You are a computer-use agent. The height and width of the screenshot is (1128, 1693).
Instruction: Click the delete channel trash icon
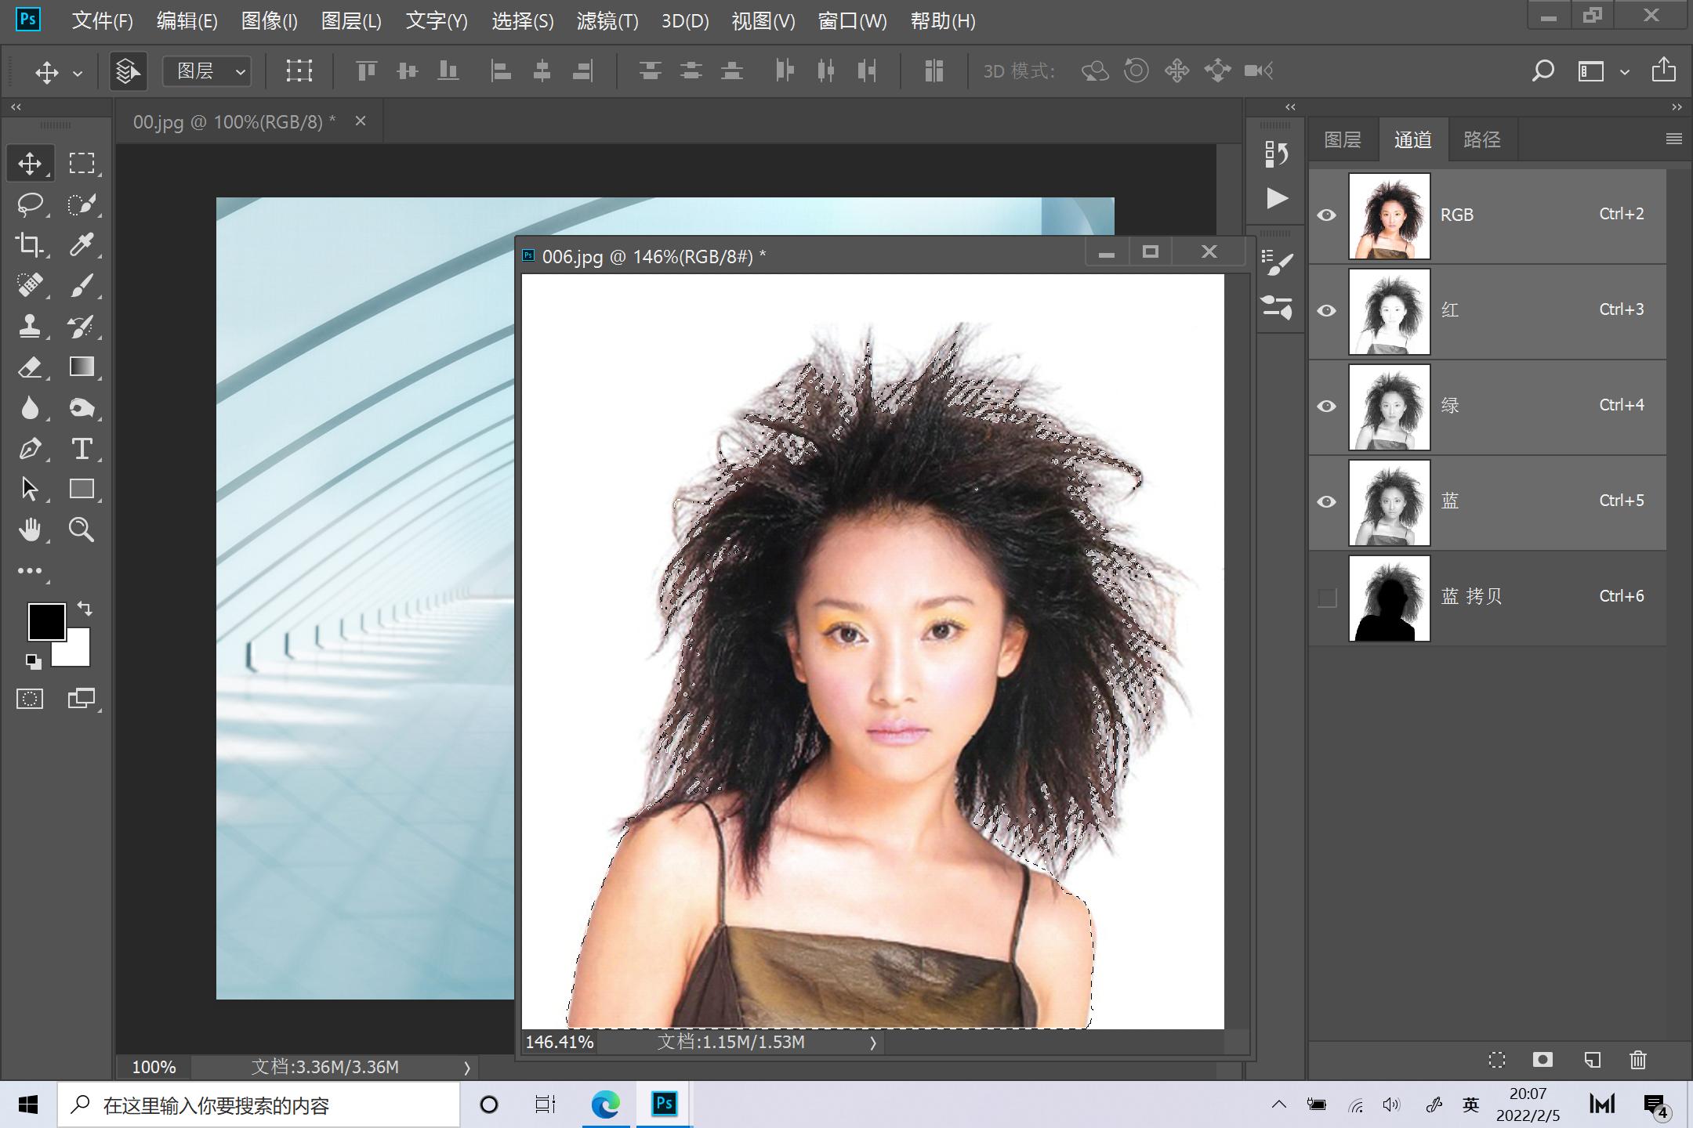1637,1060
